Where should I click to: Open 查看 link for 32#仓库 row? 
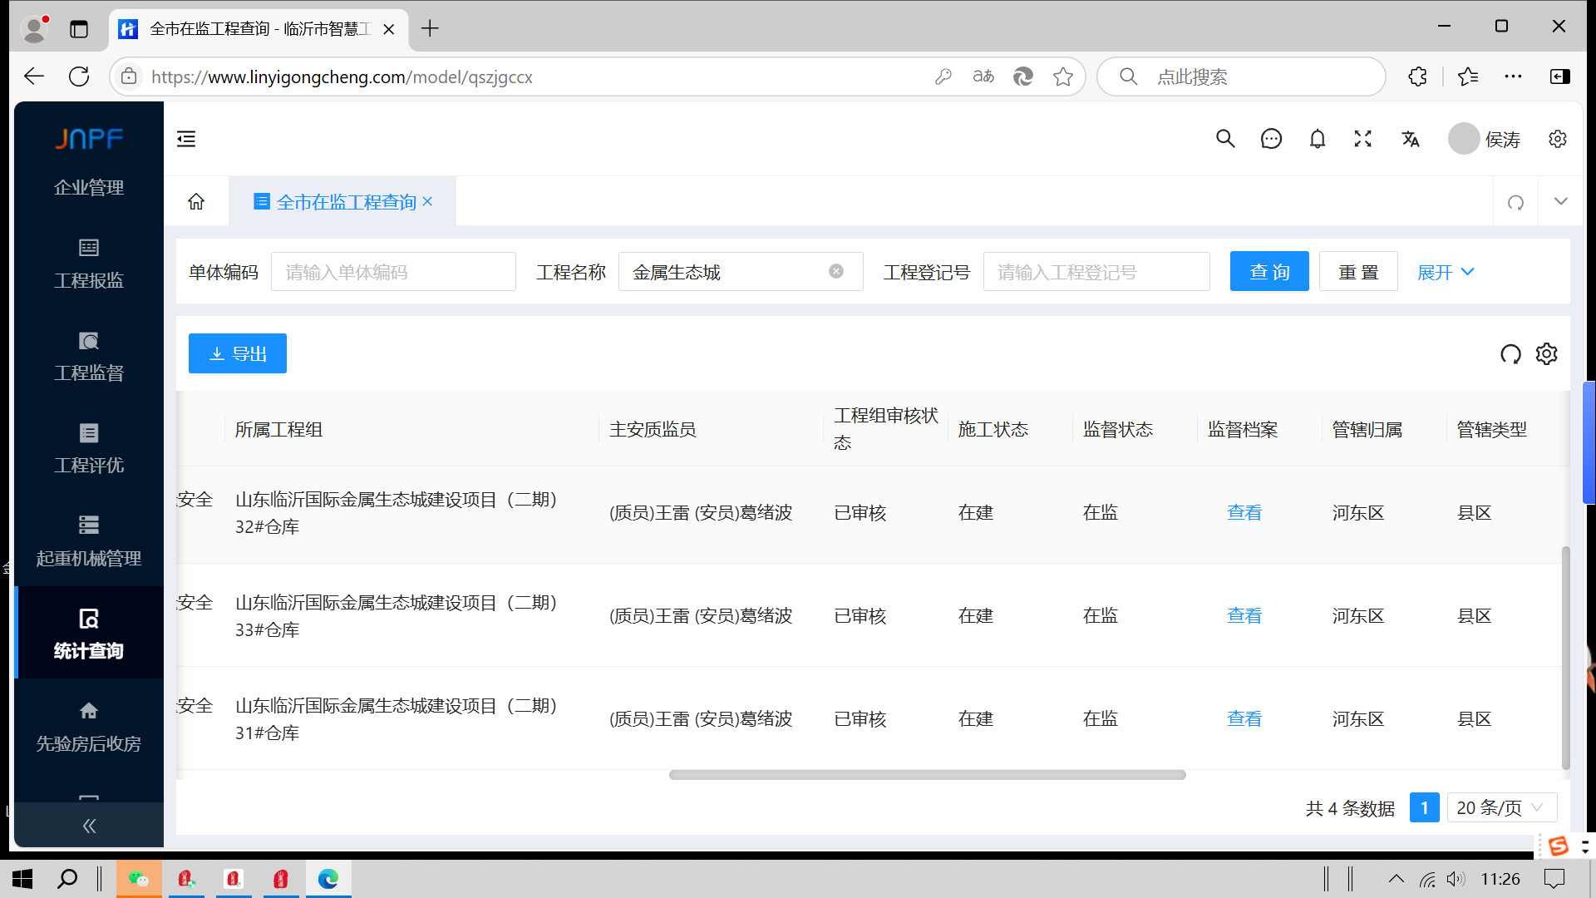click(x=1244, y=513)
